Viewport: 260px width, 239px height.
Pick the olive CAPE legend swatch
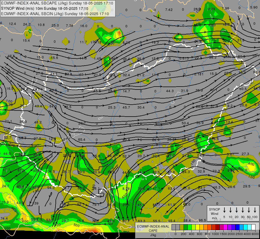182,227
